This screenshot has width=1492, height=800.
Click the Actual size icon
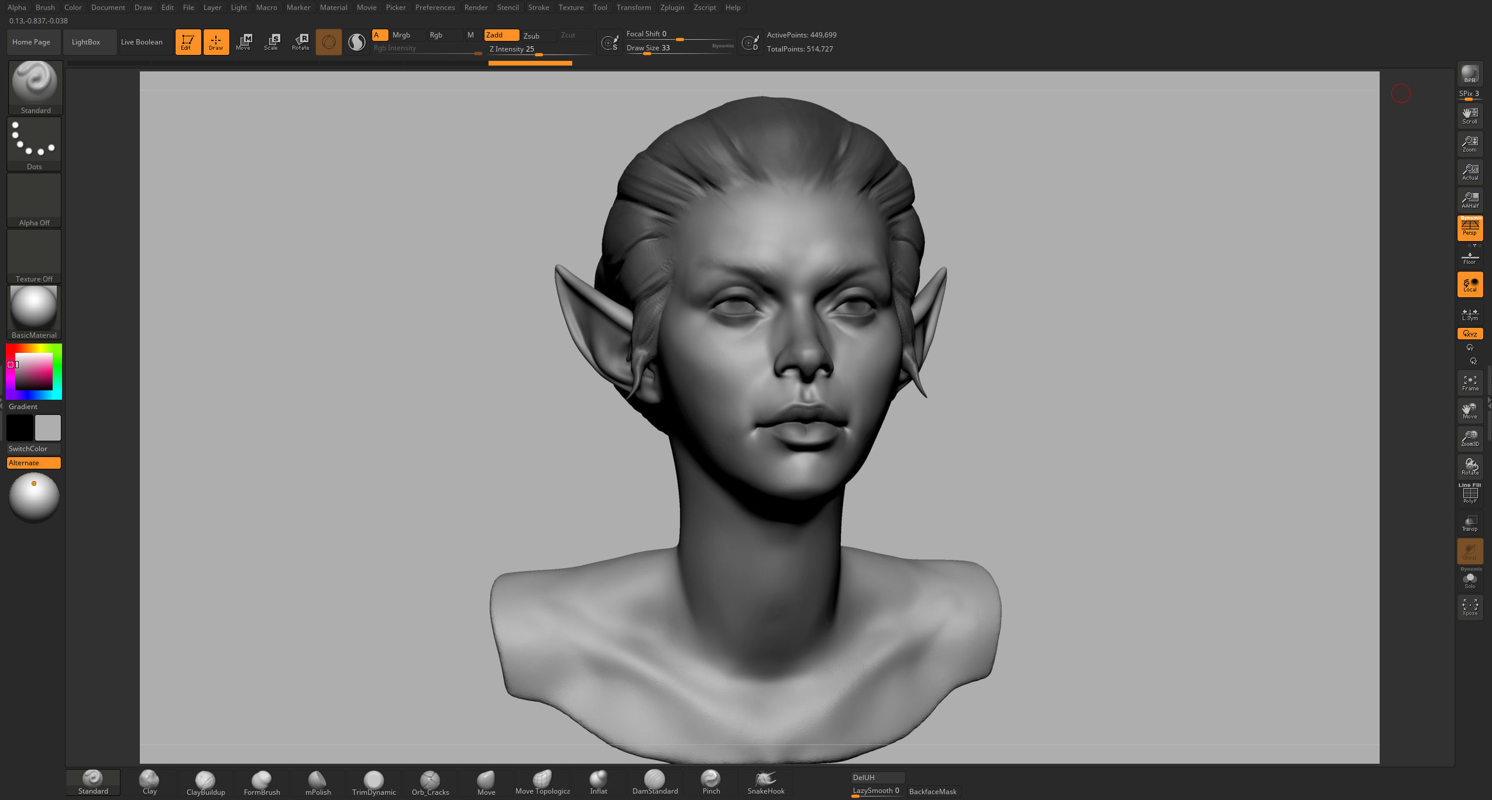pyautogui.click(x=1470, y=172)
